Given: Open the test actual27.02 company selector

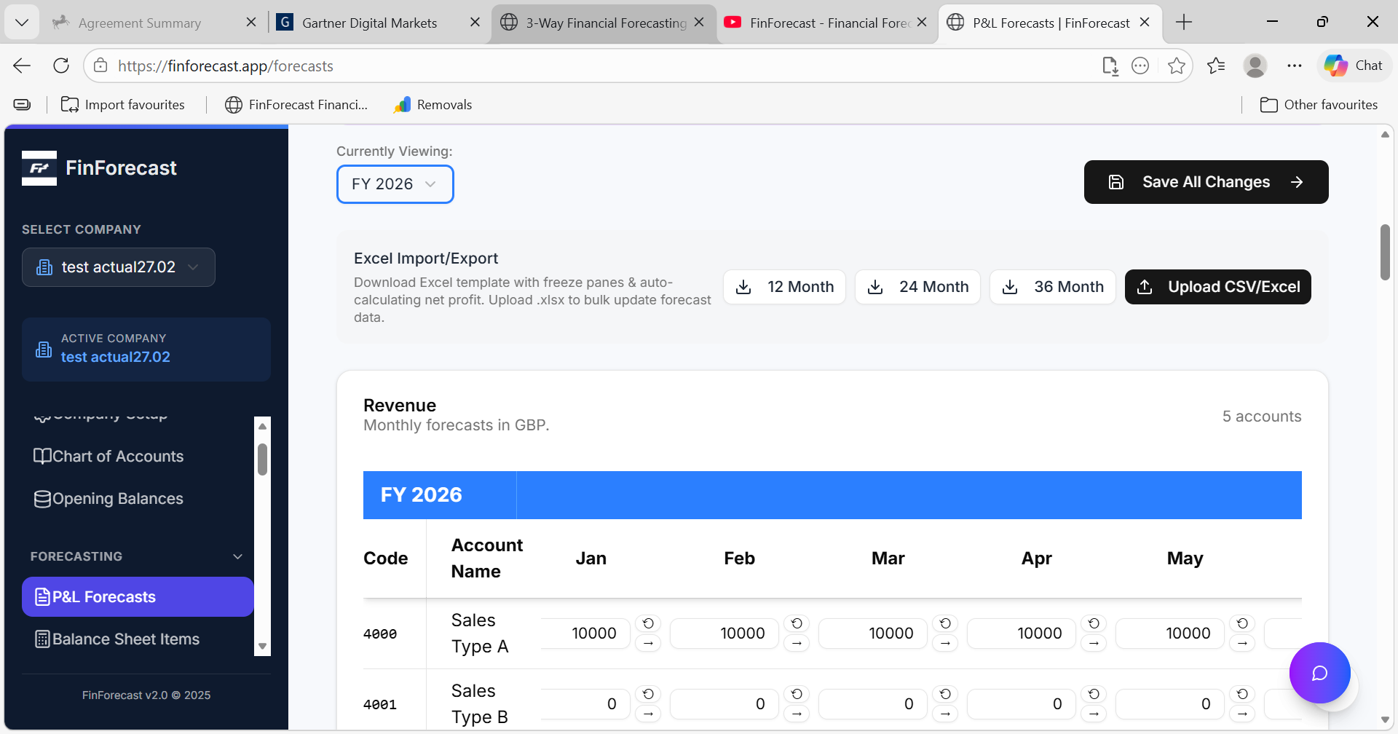Looking at the screenshot, I should 119,267.
